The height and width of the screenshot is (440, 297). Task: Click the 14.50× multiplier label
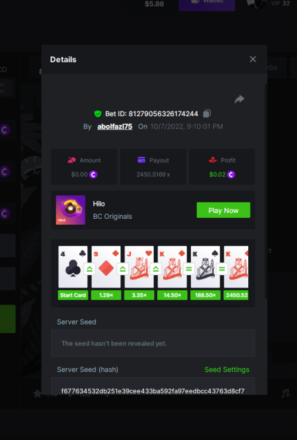[173, 295]
